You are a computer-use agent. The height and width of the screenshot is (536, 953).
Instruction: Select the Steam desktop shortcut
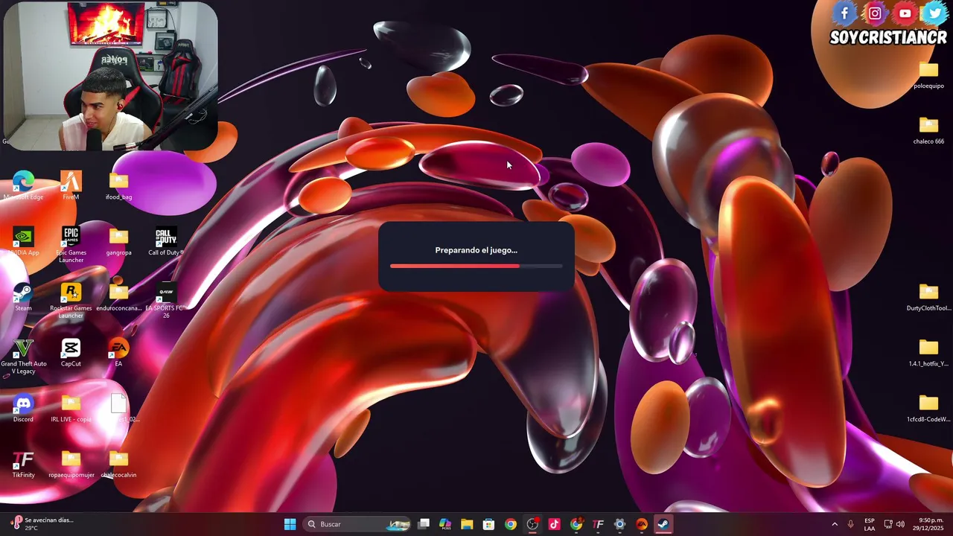(x=23, y=296)
